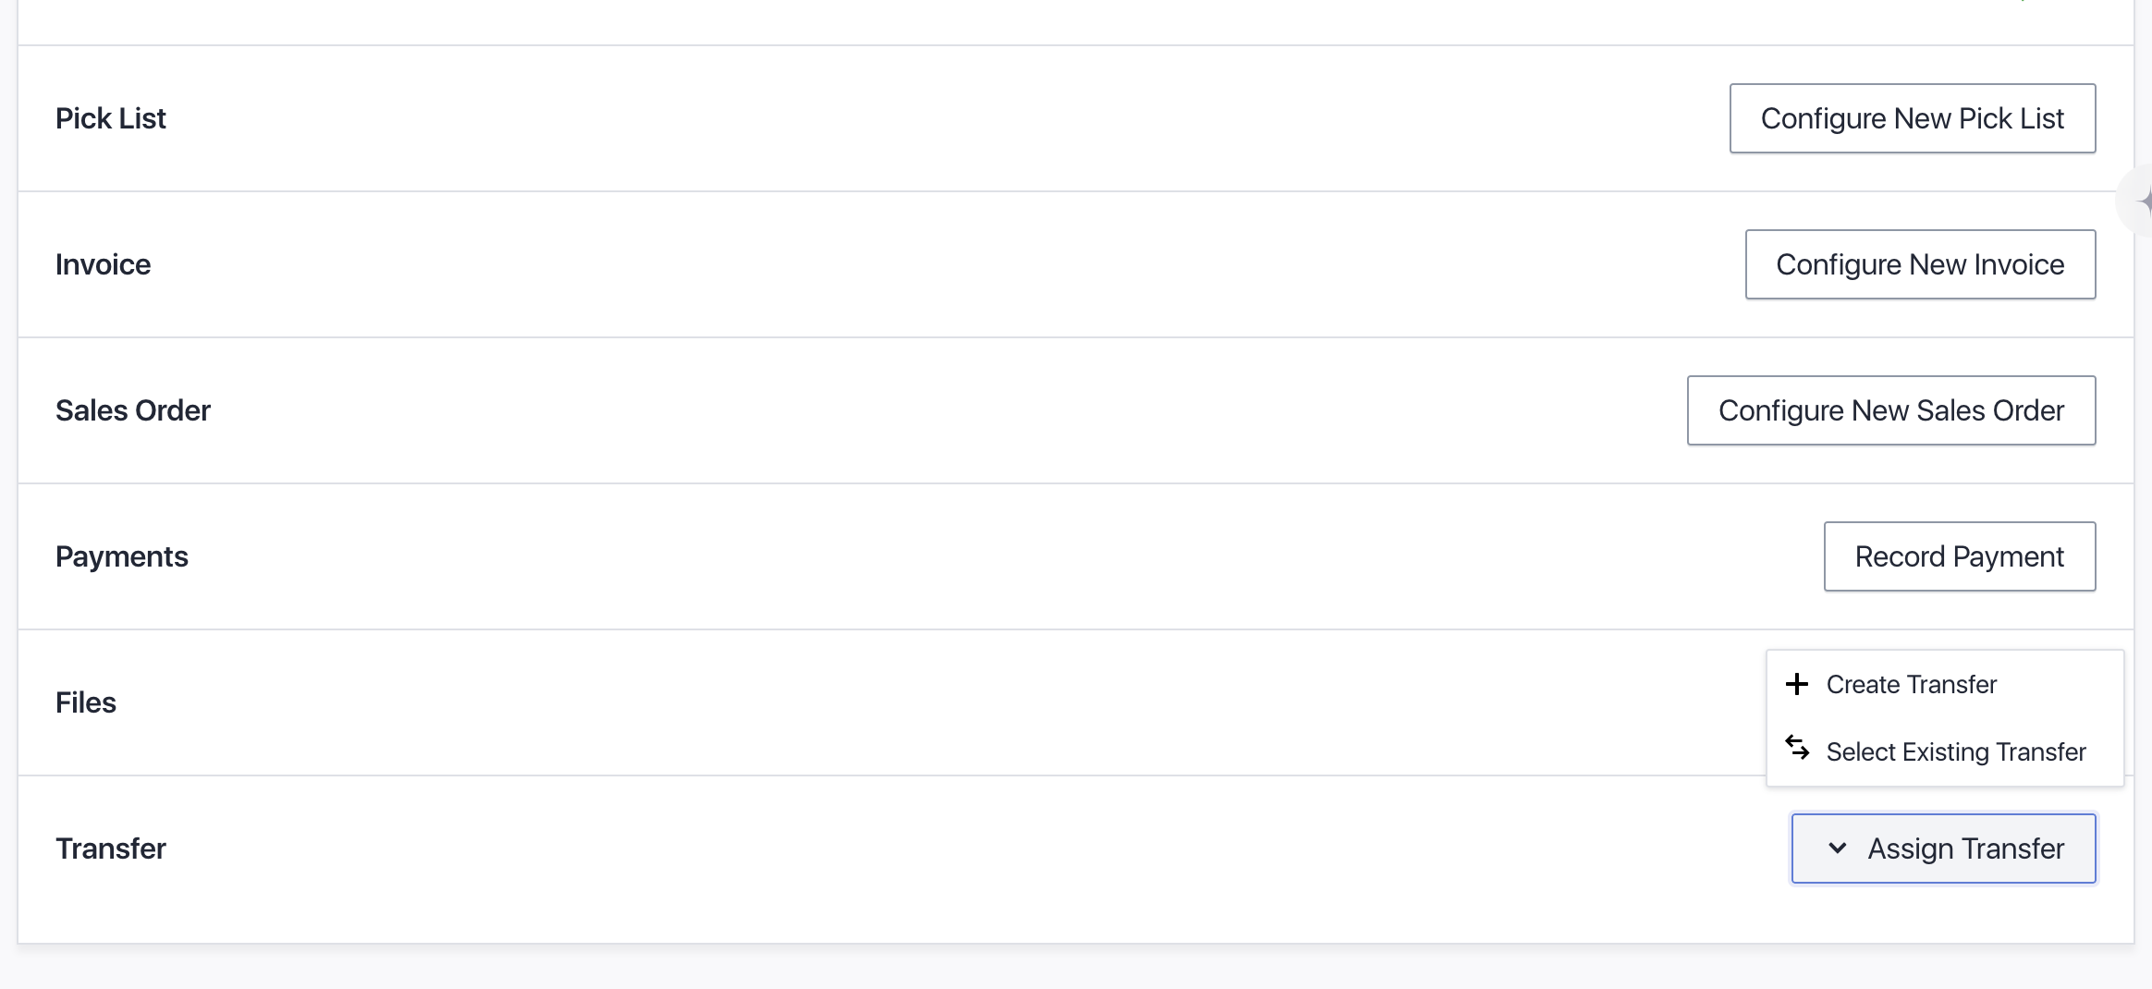The height and width of the screenshot is (989, 2152).
Task: Click the empty middle of the Files row
Action: click(924, 702)
